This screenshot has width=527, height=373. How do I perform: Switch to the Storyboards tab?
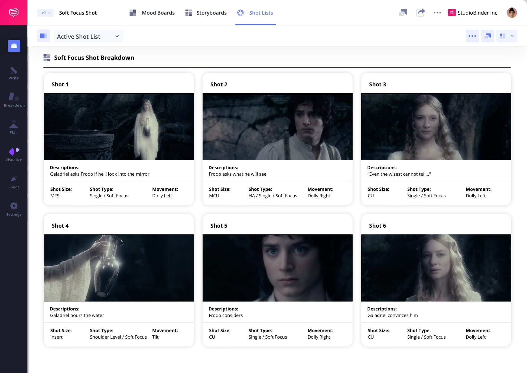pyautogui.click(x=212, y=12)
